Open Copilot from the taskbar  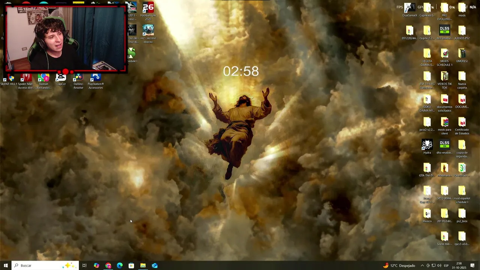[x=96, y=265]
